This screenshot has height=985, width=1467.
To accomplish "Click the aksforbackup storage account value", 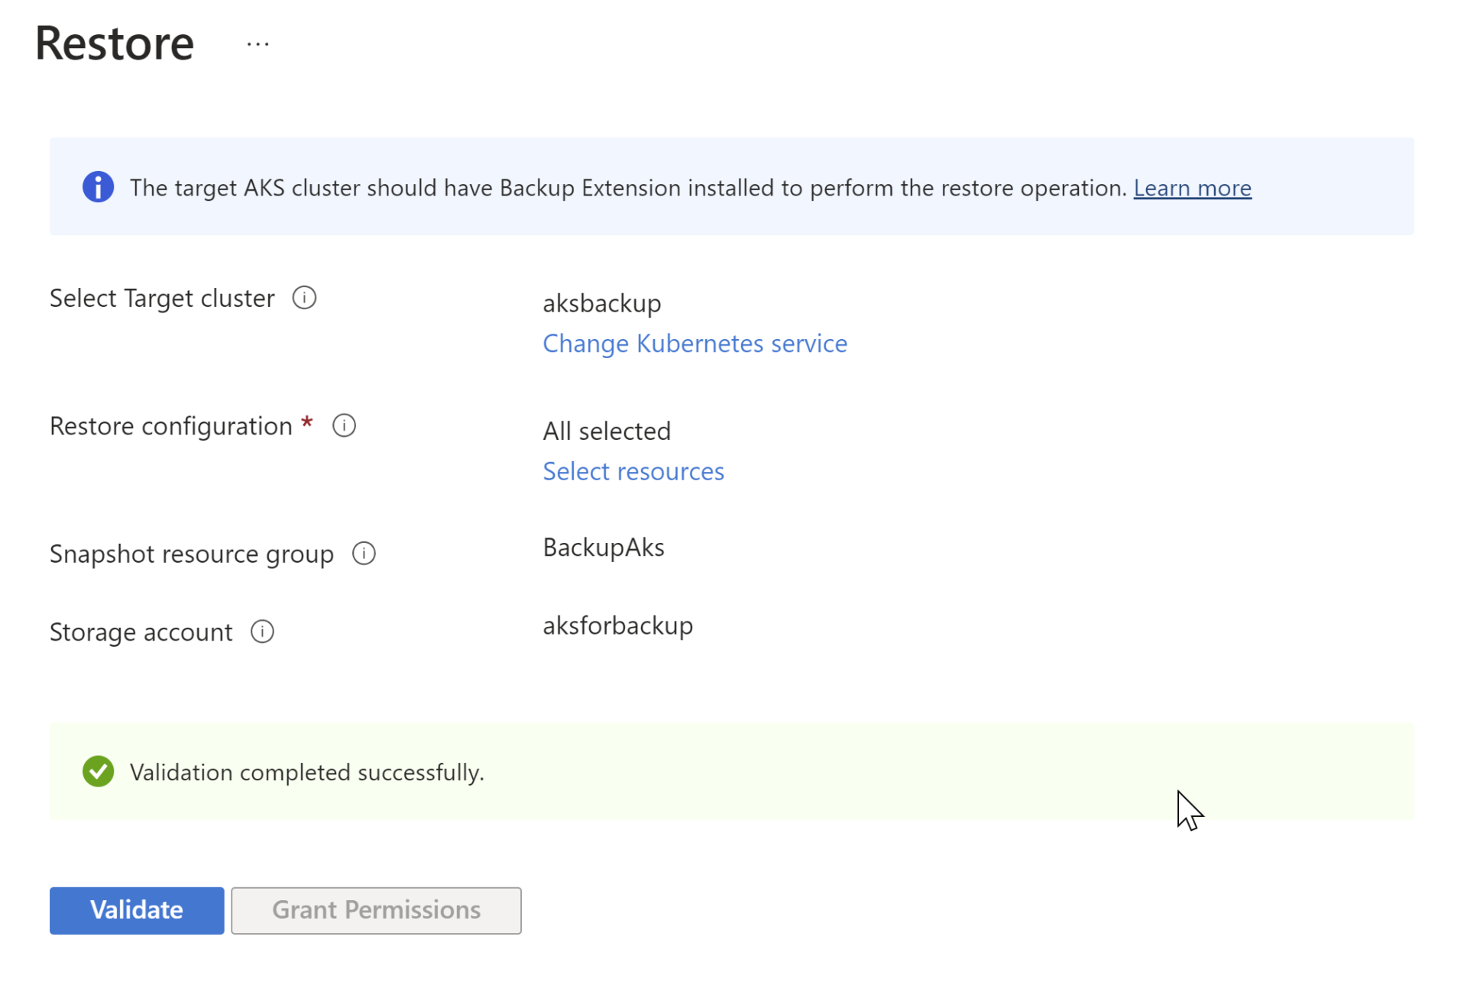I will tap(617, 625).
